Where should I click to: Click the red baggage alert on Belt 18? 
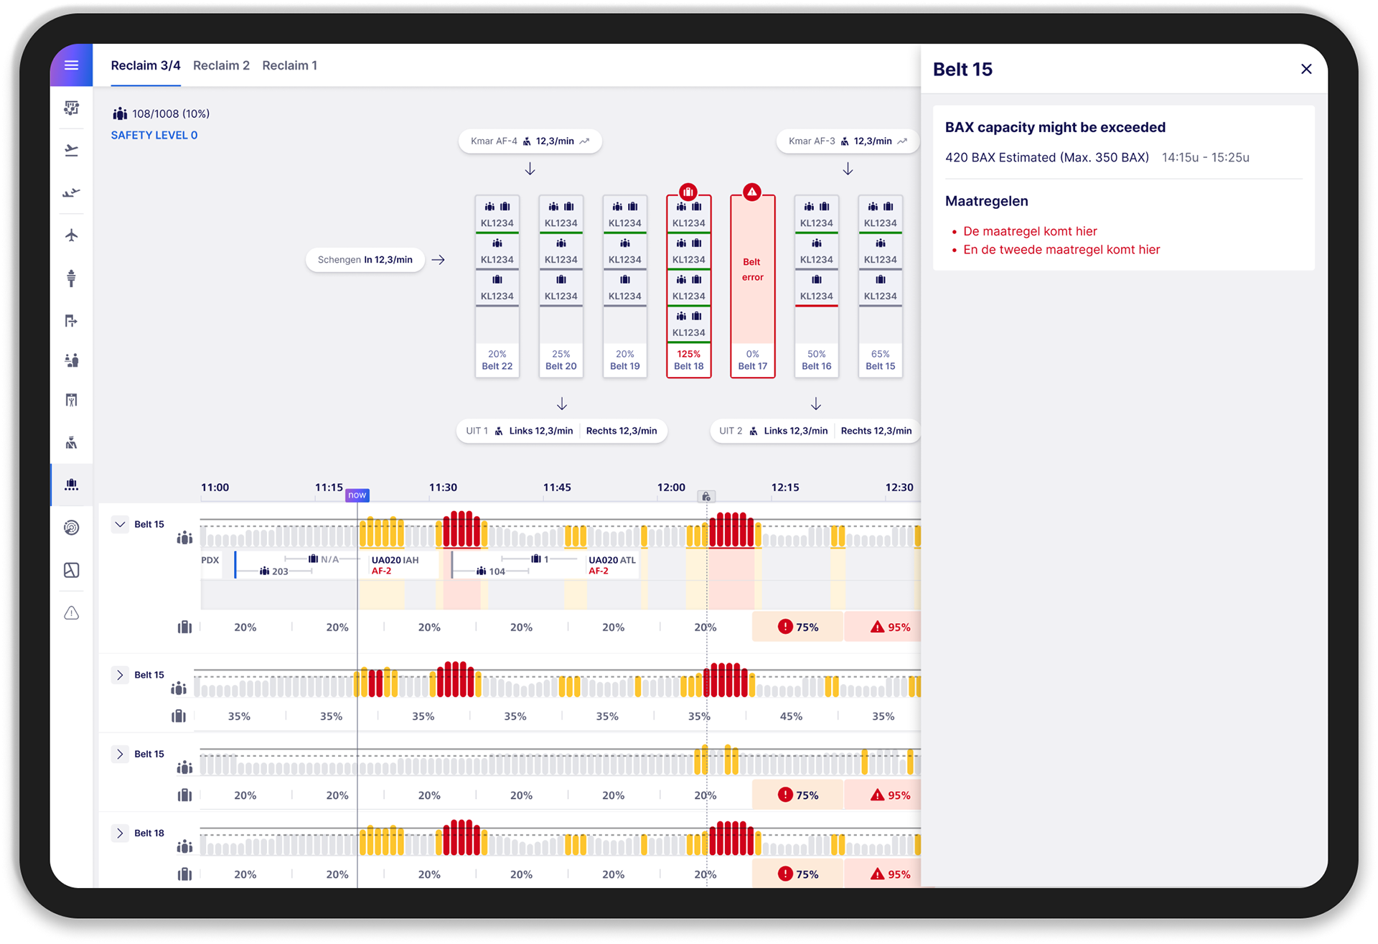pos(688,192)
